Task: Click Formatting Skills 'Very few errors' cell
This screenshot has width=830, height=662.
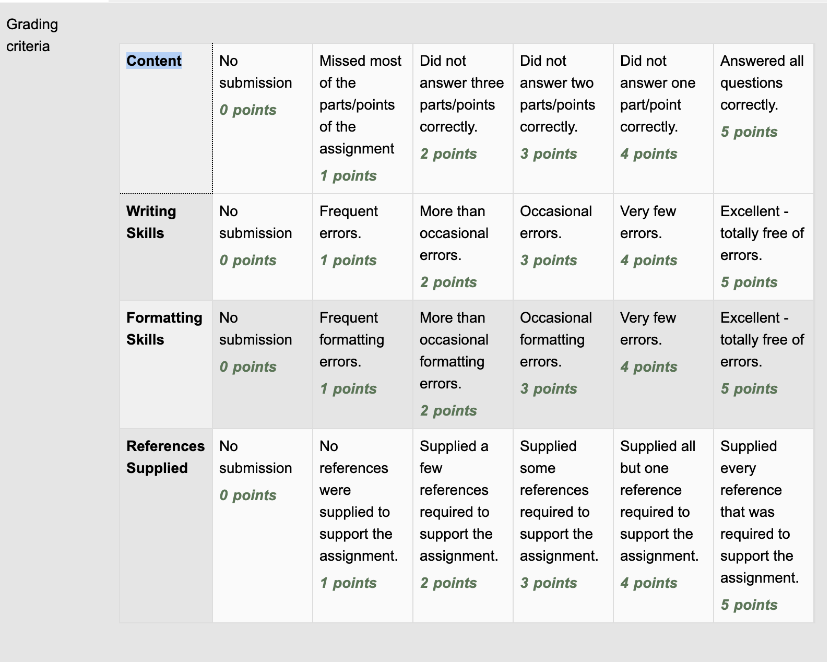Action: pyautogui.click(x=663, y=364)
